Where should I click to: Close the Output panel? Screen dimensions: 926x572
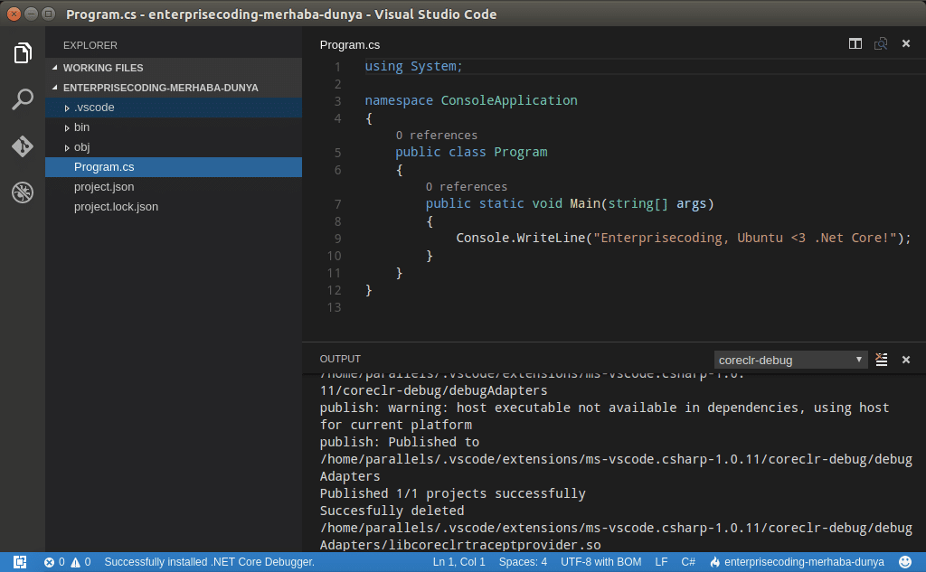point(906,360)
